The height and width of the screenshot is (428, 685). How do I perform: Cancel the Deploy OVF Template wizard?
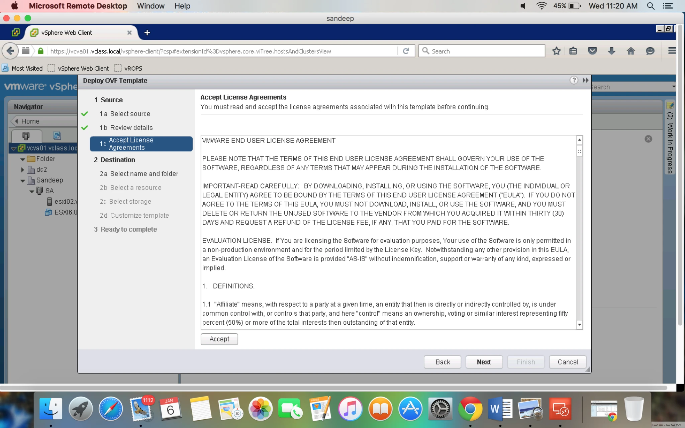click(568, 362)
